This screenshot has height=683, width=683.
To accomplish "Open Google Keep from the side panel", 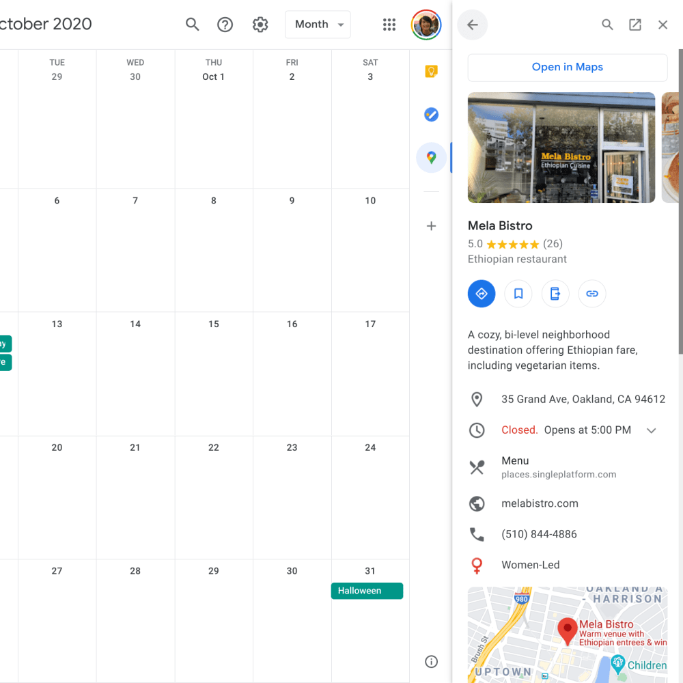I will click(431, 72).
